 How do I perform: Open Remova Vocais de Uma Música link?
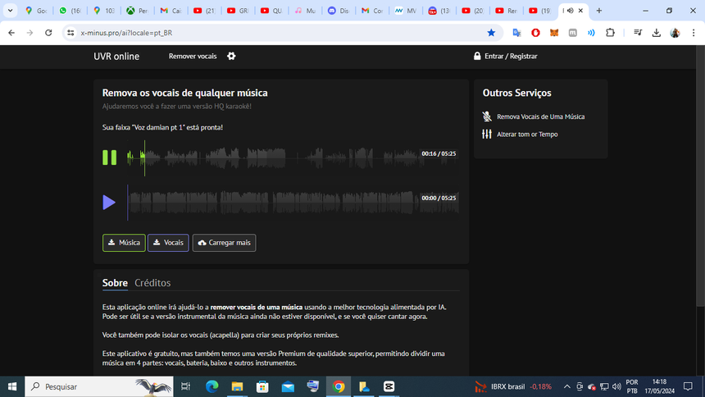click(540, 116)
